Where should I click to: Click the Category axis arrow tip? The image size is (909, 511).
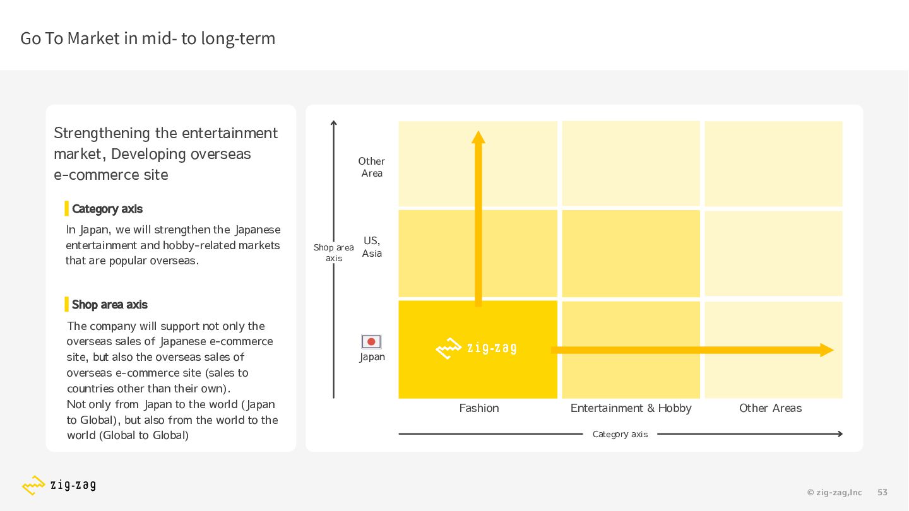pos(840,434)
